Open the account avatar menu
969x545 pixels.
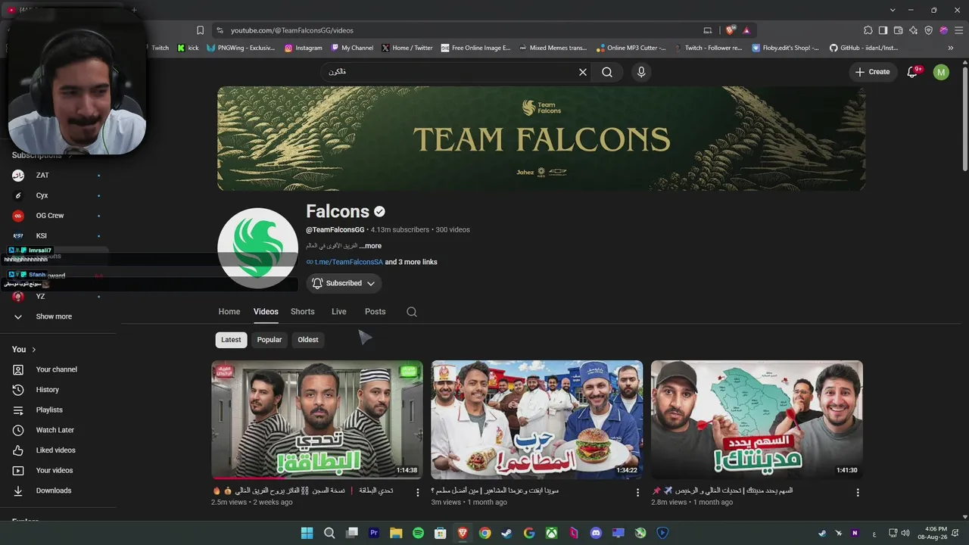(941, 72)
